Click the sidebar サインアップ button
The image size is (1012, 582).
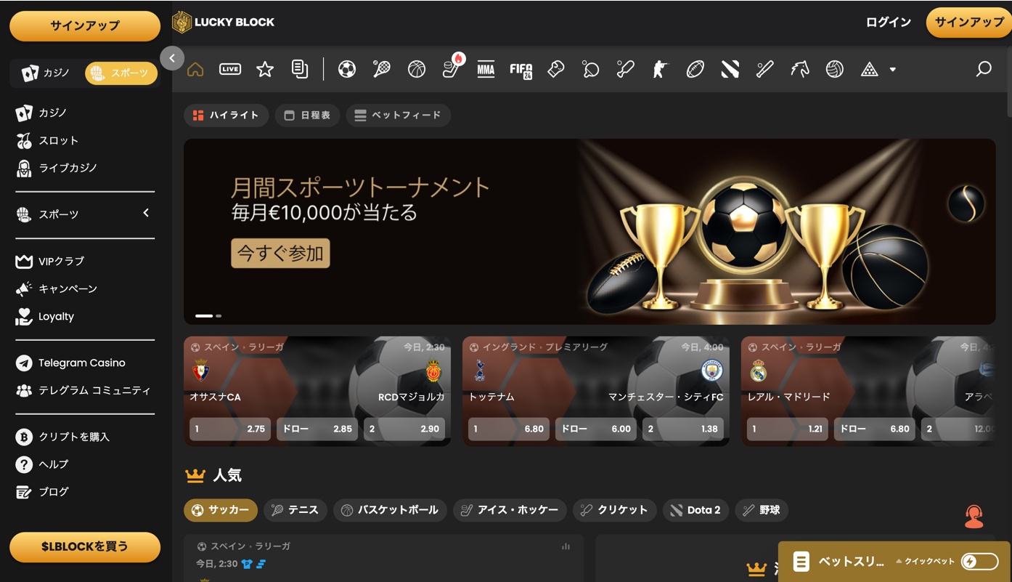click(85, 26)
